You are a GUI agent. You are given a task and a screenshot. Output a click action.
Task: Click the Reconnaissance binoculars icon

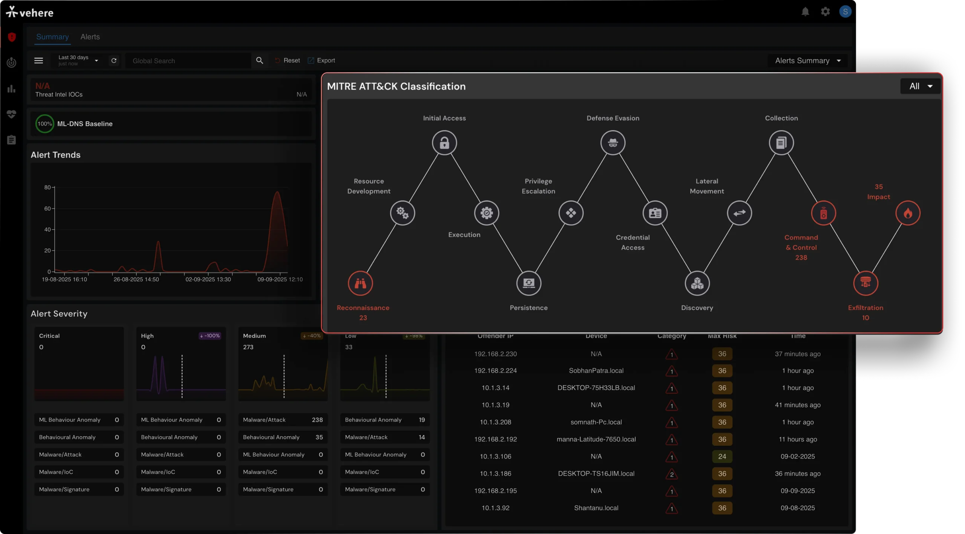[360, 283]
